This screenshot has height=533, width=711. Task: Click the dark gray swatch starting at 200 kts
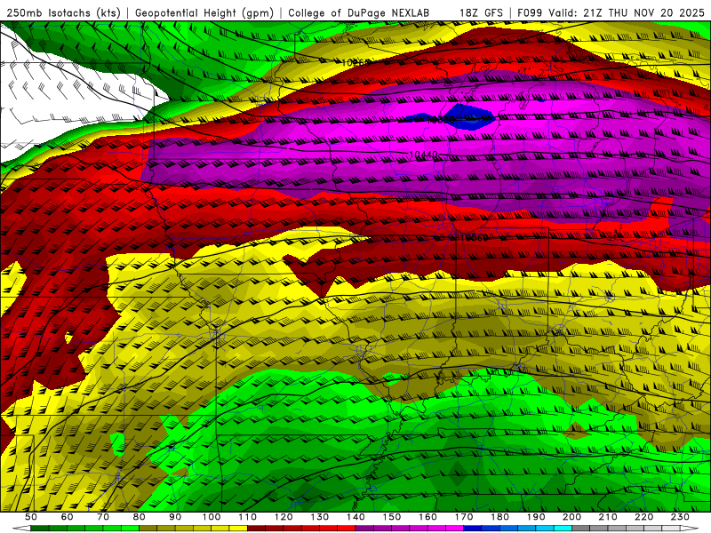coord(581,529)
